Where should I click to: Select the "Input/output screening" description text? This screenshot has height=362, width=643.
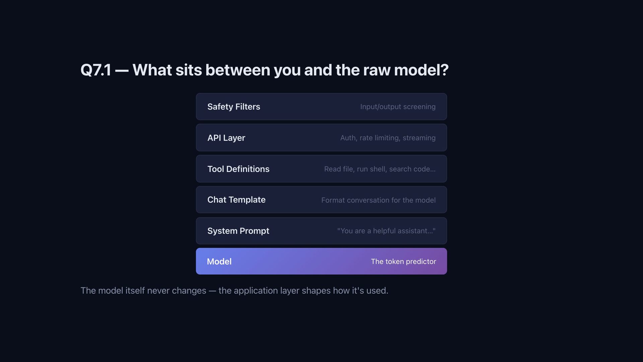pos(398,107)
